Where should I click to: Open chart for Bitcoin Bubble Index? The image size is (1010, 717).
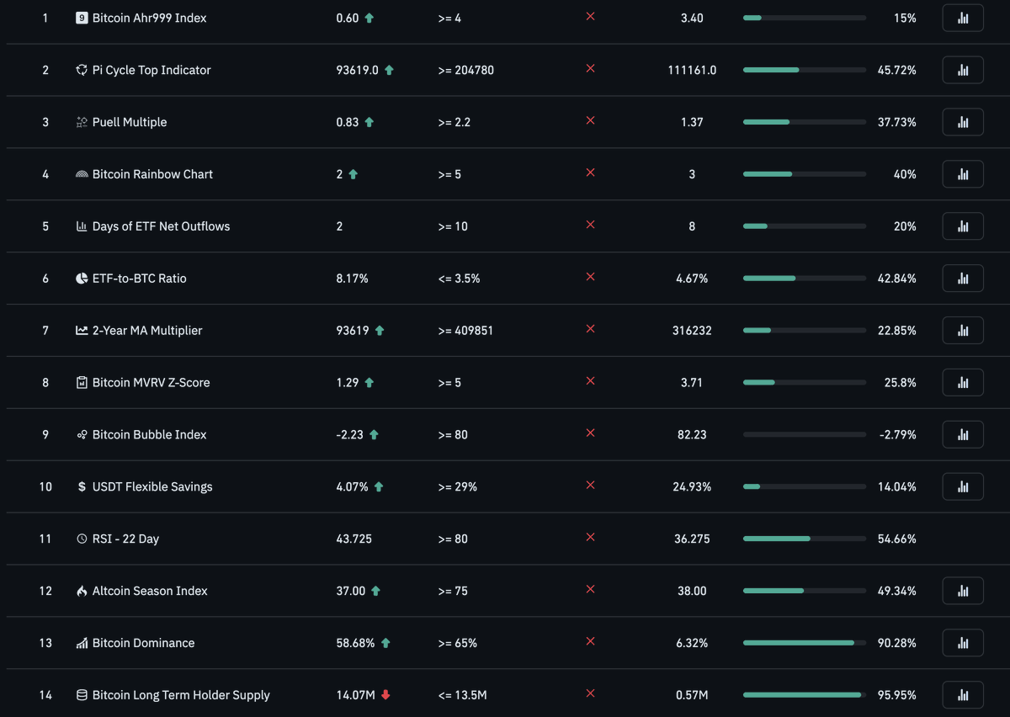tap(963, 435)
